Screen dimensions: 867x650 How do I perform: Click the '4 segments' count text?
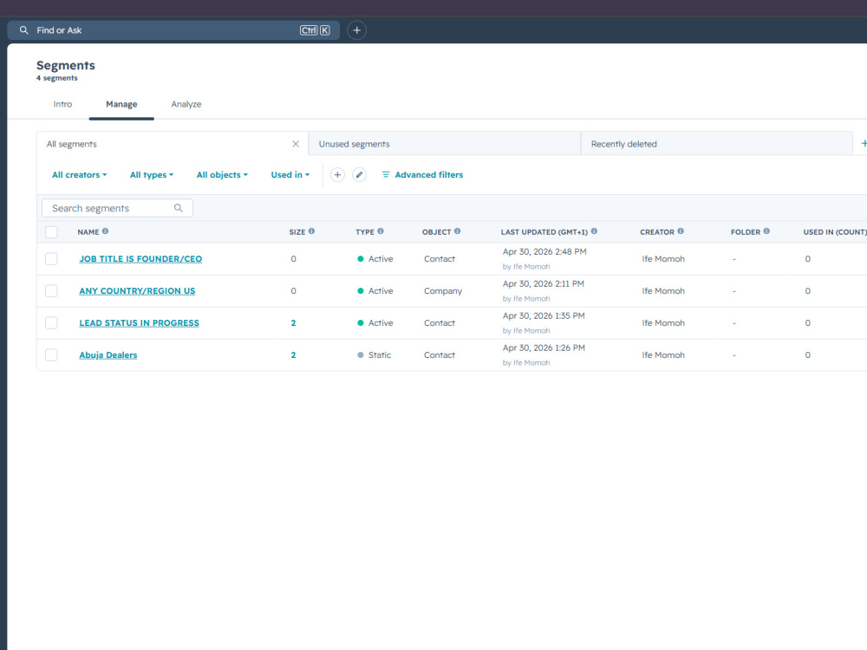(57, 78)
